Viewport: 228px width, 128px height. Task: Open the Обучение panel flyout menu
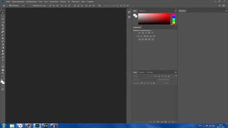coord(227,11)
